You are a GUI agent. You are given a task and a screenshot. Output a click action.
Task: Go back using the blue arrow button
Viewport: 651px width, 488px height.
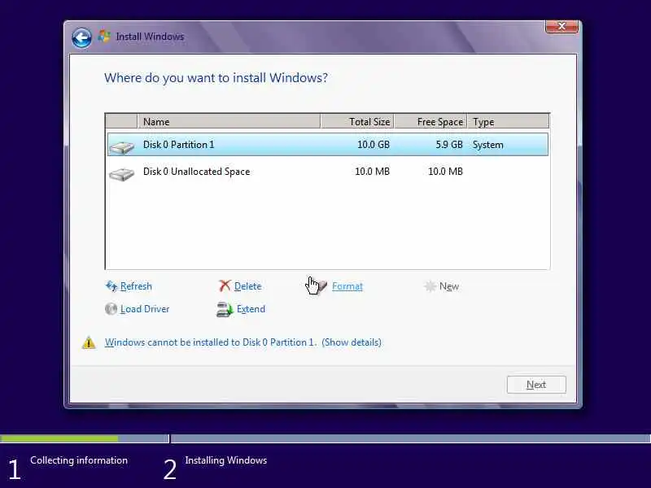coord(82,37)
